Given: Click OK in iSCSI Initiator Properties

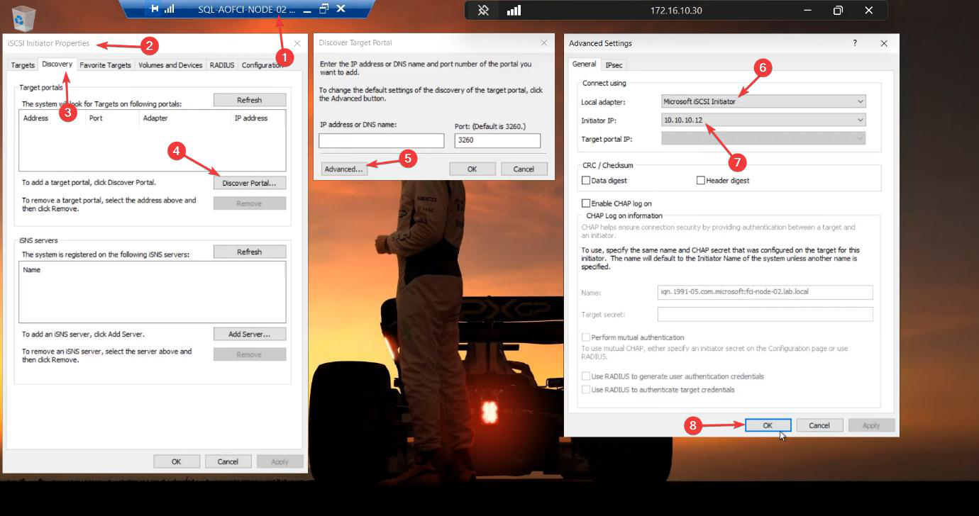Looking at the screenshot, I should click(177, 461).
